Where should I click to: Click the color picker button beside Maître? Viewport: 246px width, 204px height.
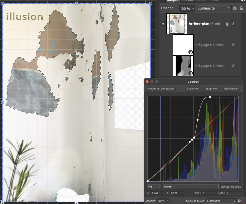point(231,187)
